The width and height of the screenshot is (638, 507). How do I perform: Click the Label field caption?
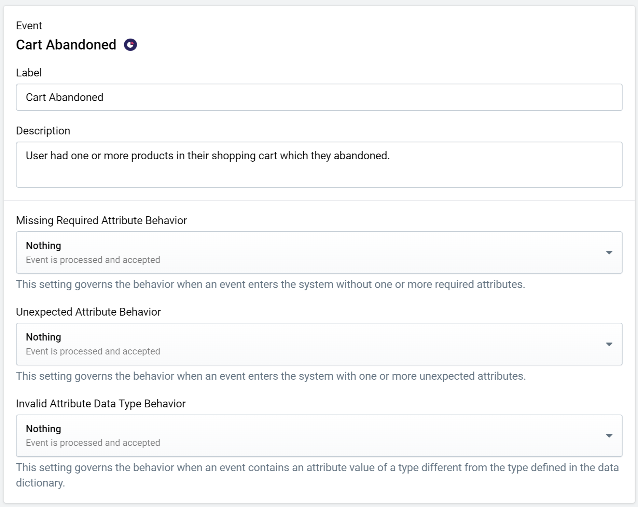pyautogui.click(x=29, y=73)
